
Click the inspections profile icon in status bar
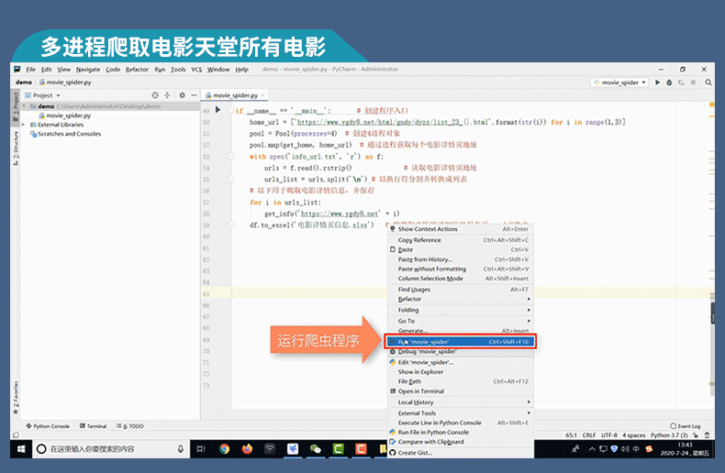(x=707, y=435)
